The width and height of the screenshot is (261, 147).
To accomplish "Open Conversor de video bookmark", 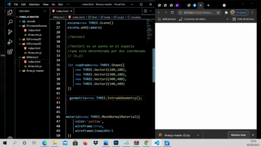I will (x=193, y=19).
